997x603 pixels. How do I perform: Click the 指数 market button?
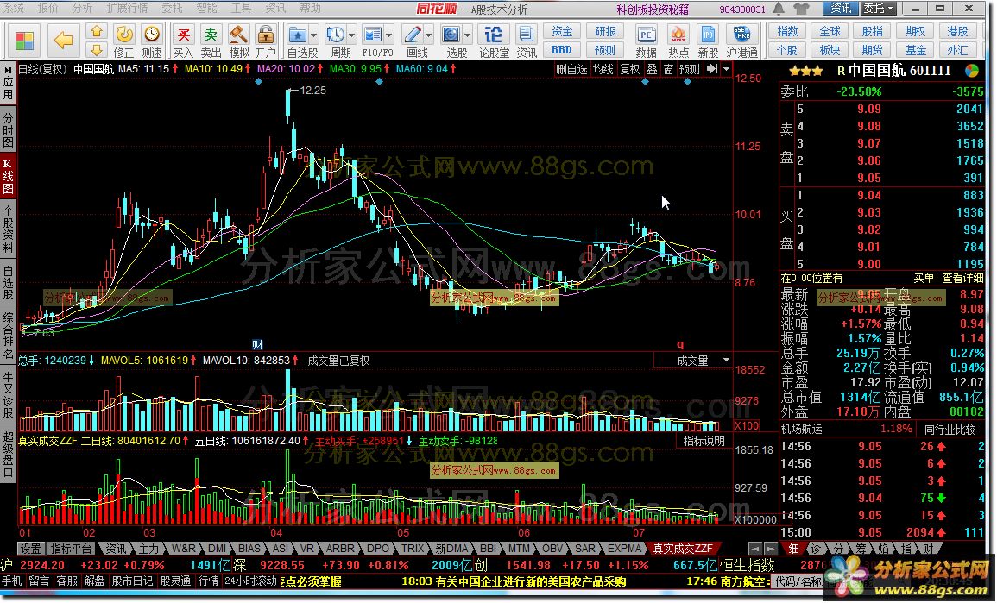tap(787, 31)
